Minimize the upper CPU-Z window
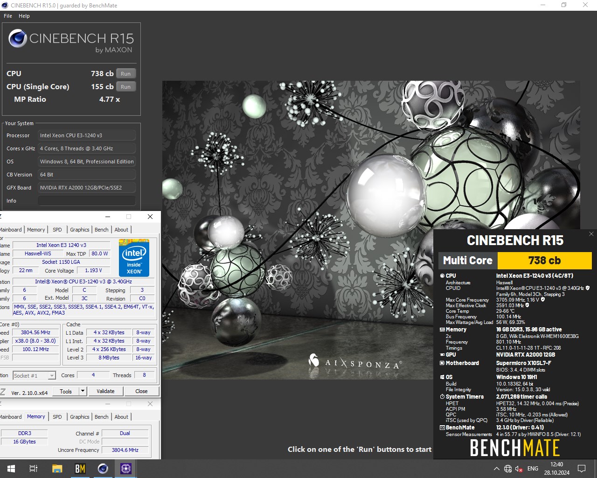597x478 pixels. tap(108, 217)
